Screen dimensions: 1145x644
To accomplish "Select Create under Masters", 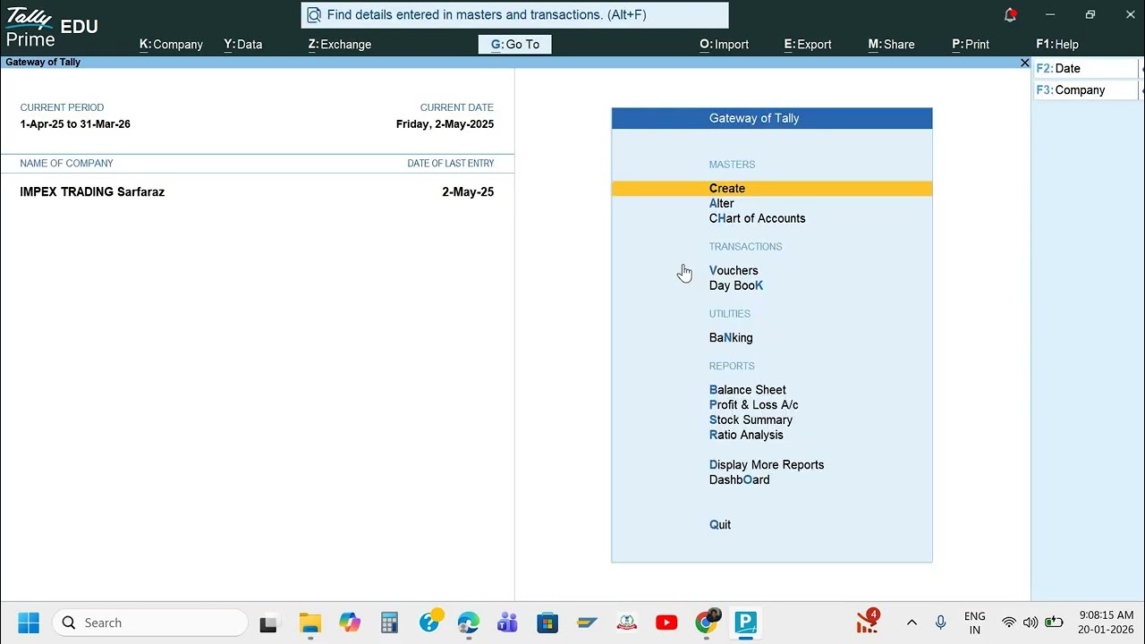I will [772, 189].
